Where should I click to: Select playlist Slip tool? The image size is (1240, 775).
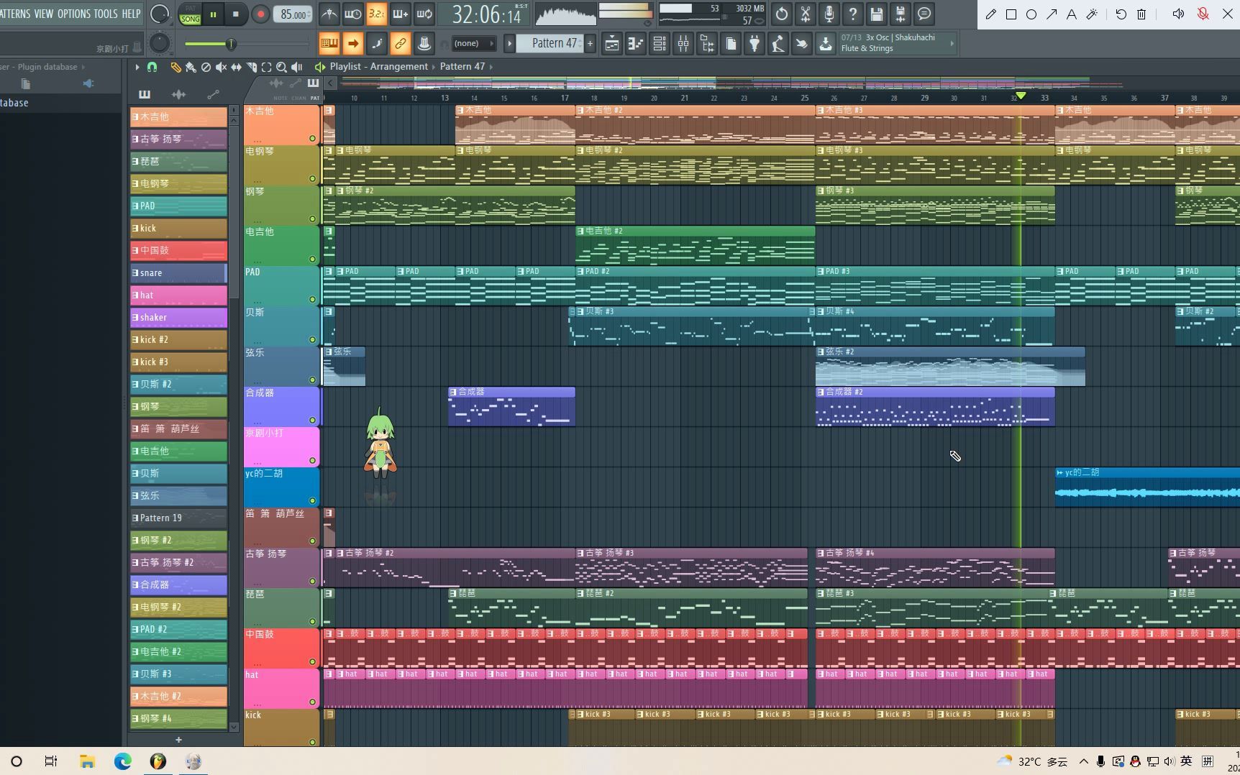coord(236,67)
